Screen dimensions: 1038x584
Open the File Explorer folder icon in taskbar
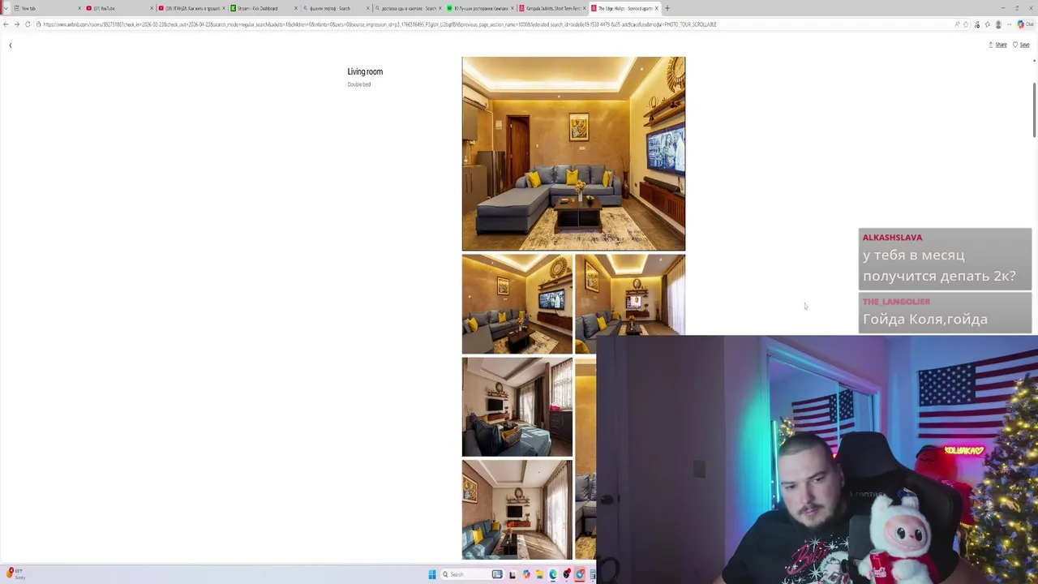click(539, 574)
